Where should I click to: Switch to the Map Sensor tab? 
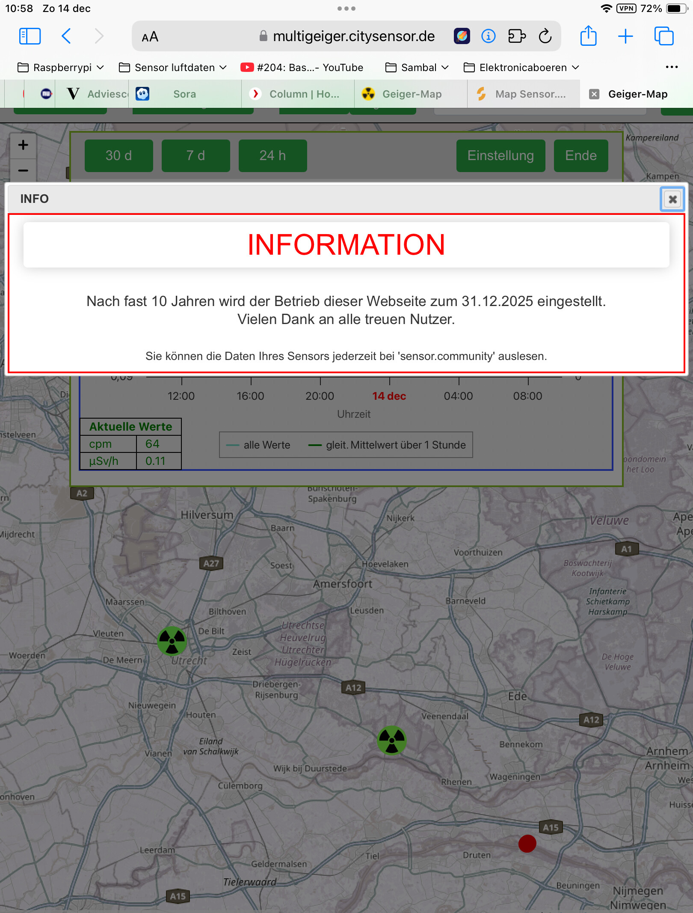[x=523, y=94]
